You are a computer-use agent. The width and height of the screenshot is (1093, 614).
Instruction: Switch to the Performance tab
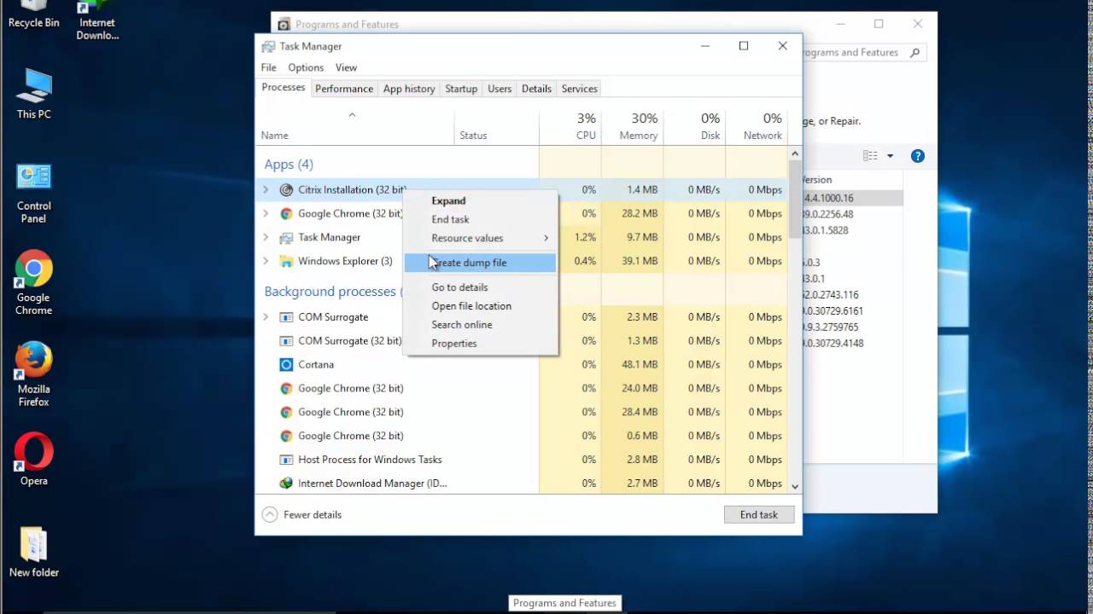pyautogui.click(x=344, y=89)
